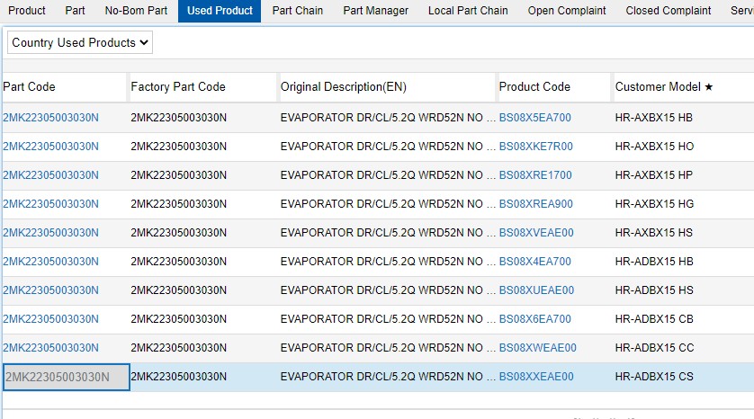Follow the BS08XRE1700 product link
The width and height of the screenshot is (754, 419).
534,175
